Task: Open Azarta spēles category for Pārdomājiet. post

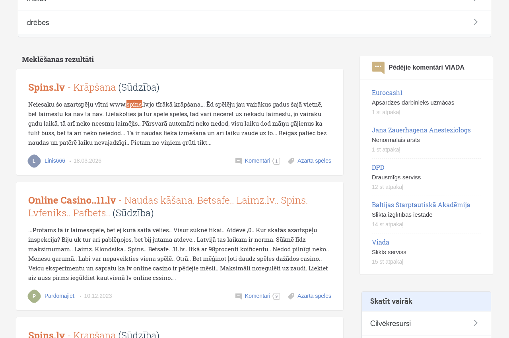Action: pyautogui.click(x=314, y=296)
